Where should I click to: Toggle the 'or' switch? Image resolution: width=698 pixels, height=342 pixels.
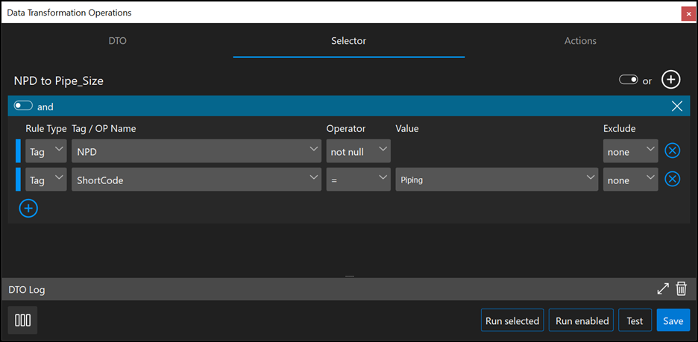[x=628, y=80]
